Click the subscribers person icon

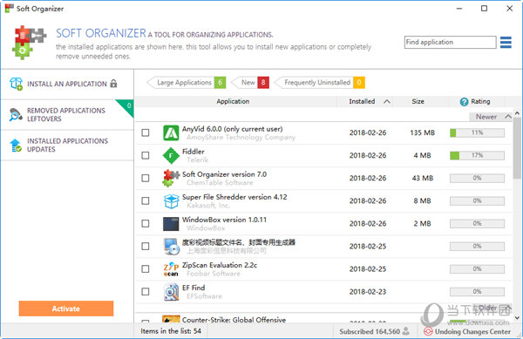[405, 331]
